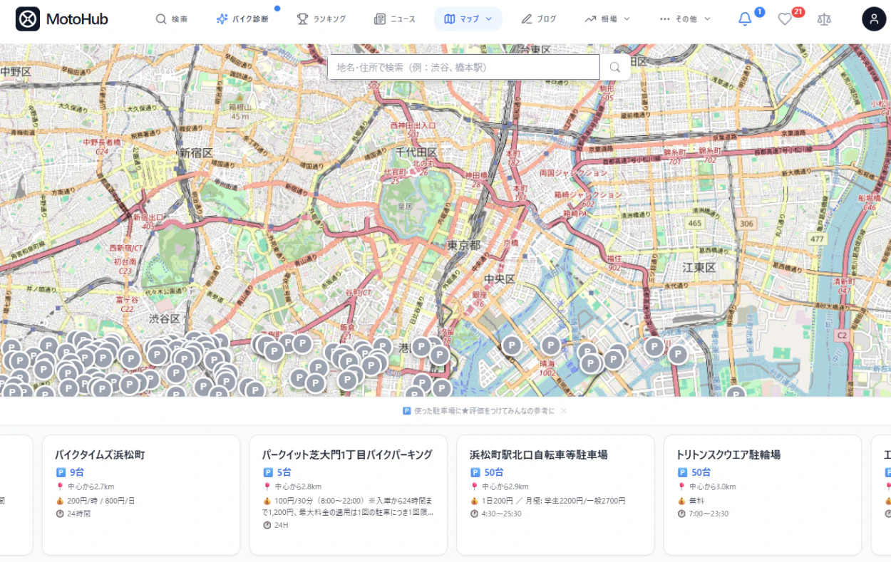Click the trophy icon beside ランキング
Image resolution: width=891 pixels, height=562 pixels.
(x=302, y=19)
